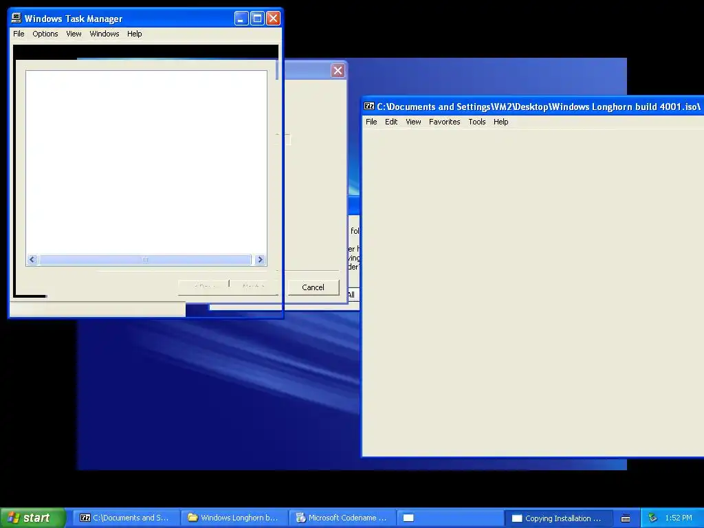704x528 pixels.
Task: Click the Start button
Action: click(33, 518)
